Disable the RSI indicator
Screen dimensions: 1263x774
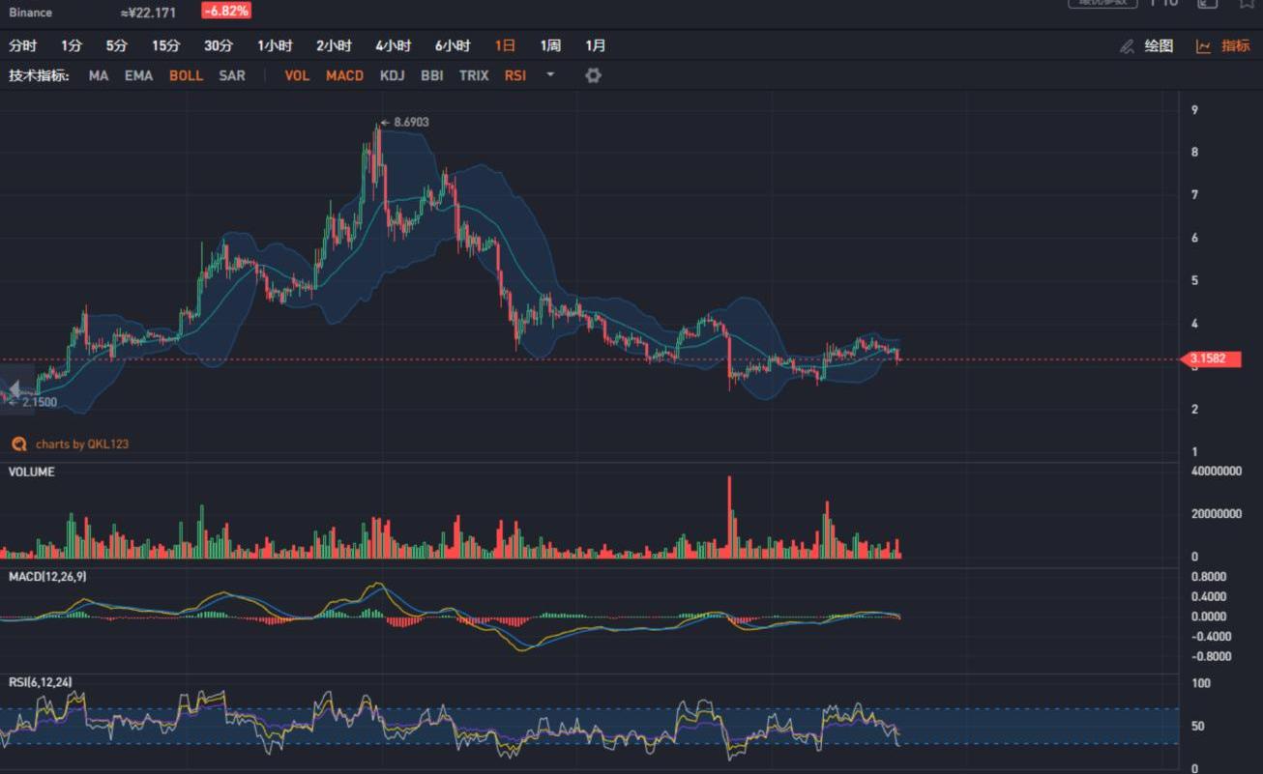pyautogui.click(x=515, y=75)
